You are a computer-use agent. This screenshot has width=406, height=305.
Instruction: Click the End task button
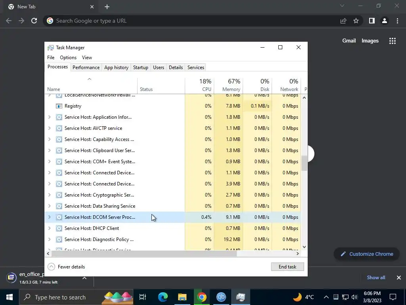(x=287, y=267)
